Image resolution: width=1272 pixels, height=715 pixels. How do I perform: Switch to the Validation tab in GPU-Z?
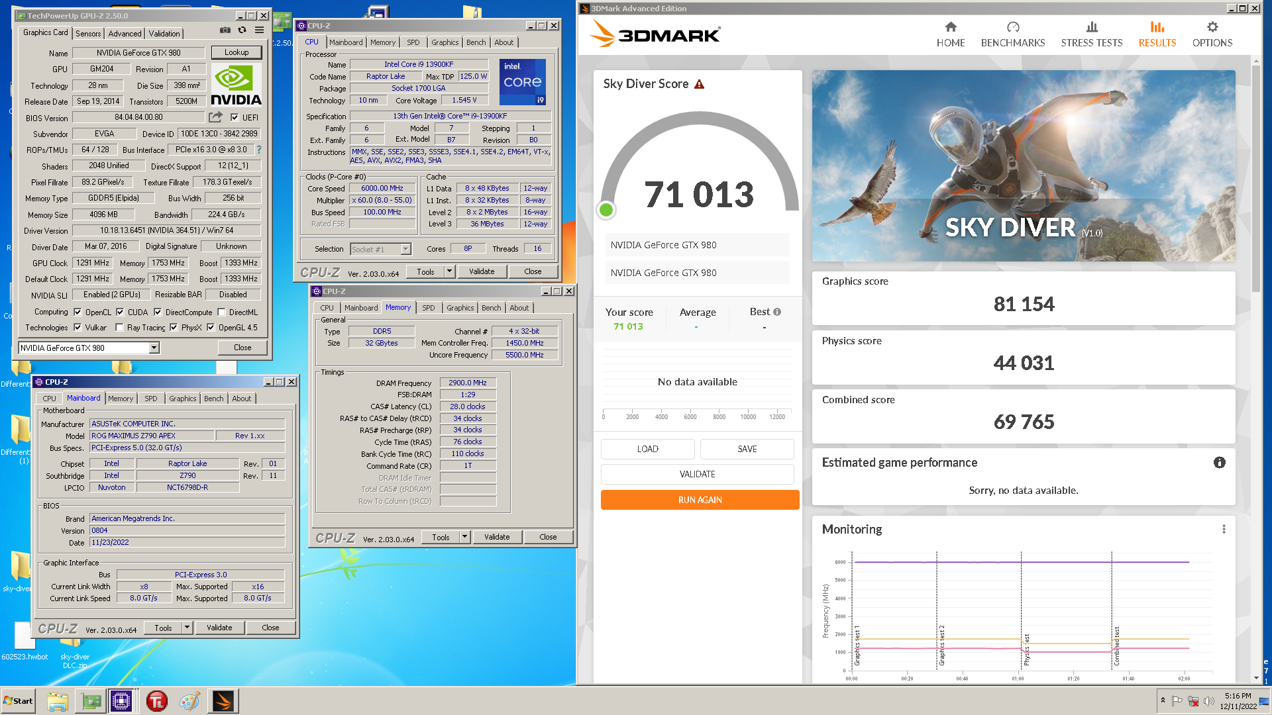(164, 34)
